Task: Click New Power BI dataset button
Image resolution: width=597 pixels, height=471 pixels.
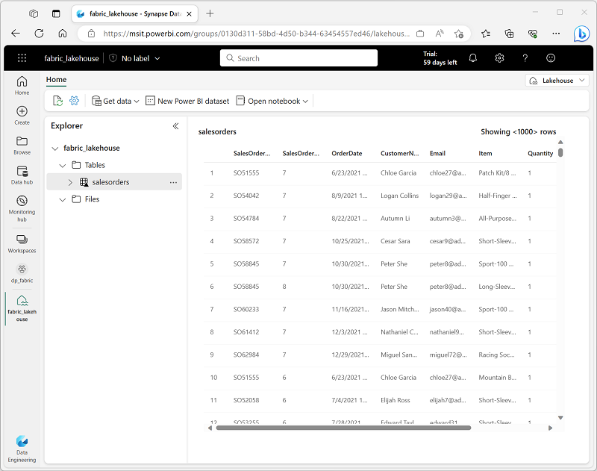Action: coord(187,101)
